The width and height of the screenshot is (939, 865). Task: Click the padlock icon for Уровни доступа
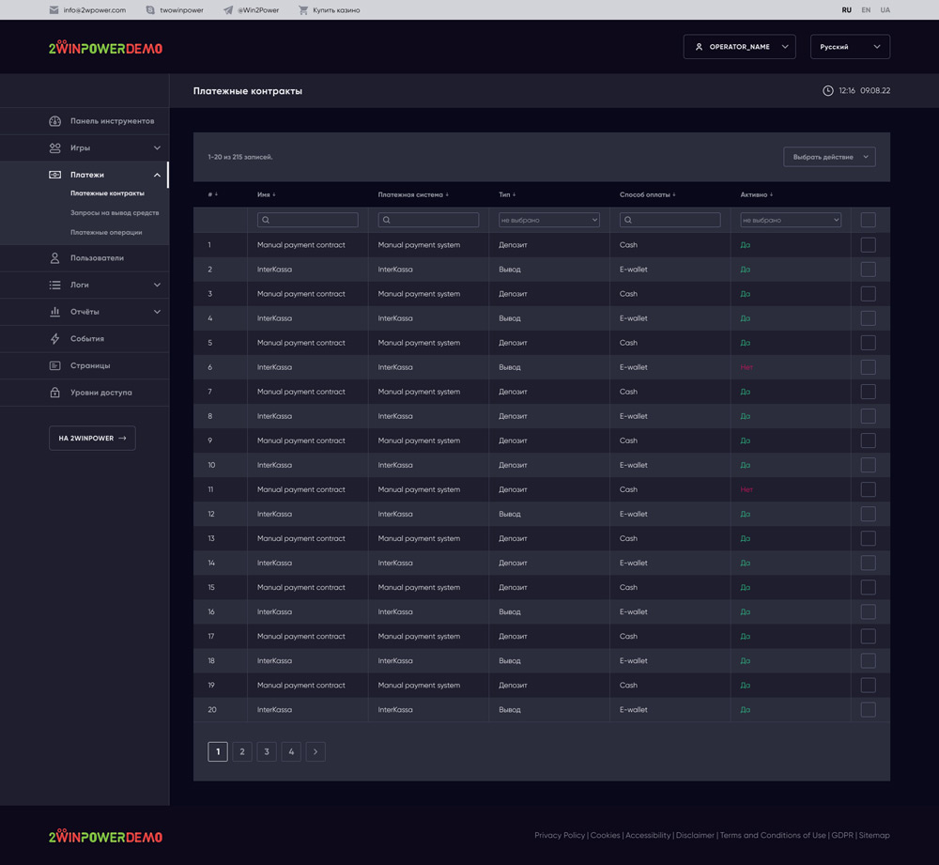[x=54, y=393]
